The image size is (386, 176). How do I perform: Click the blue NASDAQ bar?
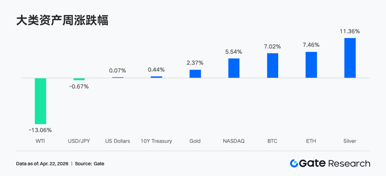coord(234,68)
